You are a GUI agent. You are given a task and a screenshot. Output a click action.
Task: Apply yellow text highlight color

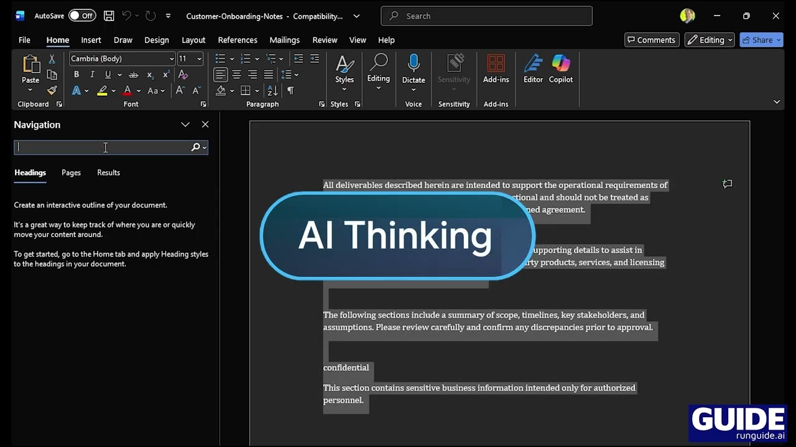pyautogui.click(x=103, y=91)
